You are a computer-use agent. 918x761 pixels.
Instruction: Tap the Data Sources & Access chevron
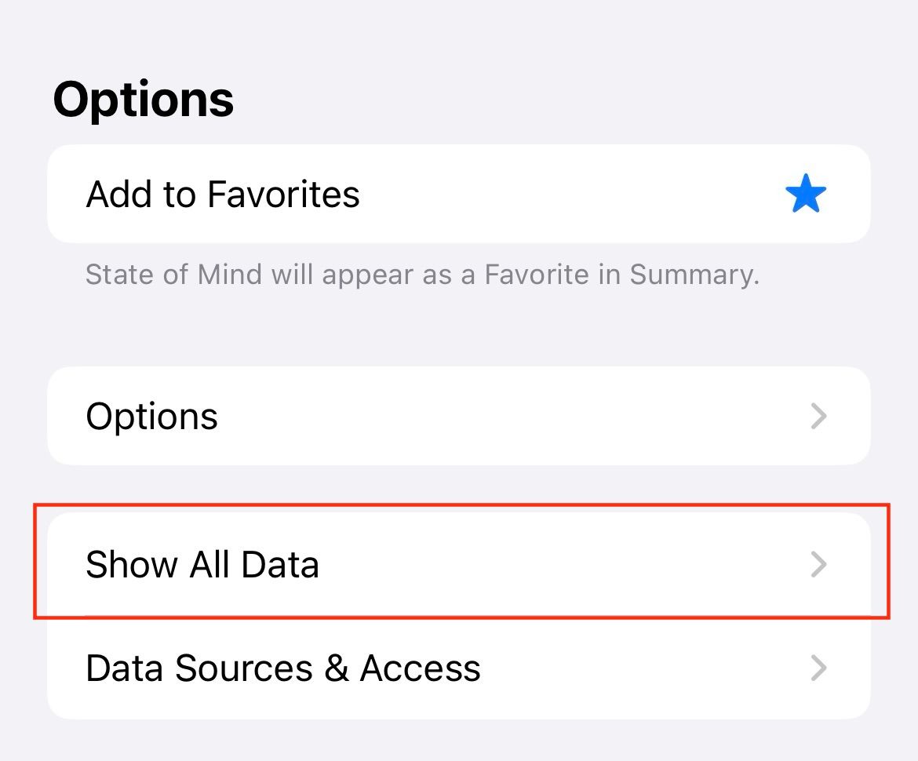click(x=818, y=668)
